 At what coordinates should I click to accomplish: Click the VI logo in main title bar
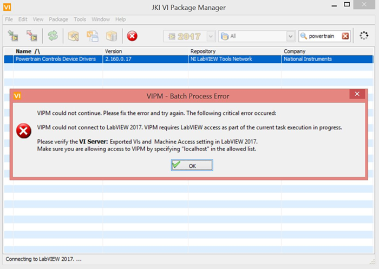7,7
